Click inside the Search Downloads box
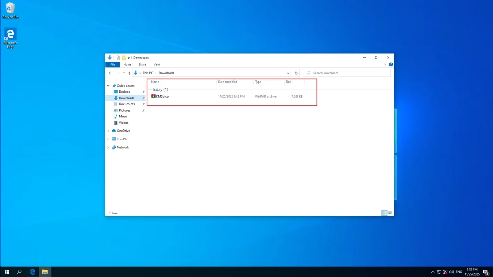This screenshot has height=277, width=493. [x=337, y=73]
